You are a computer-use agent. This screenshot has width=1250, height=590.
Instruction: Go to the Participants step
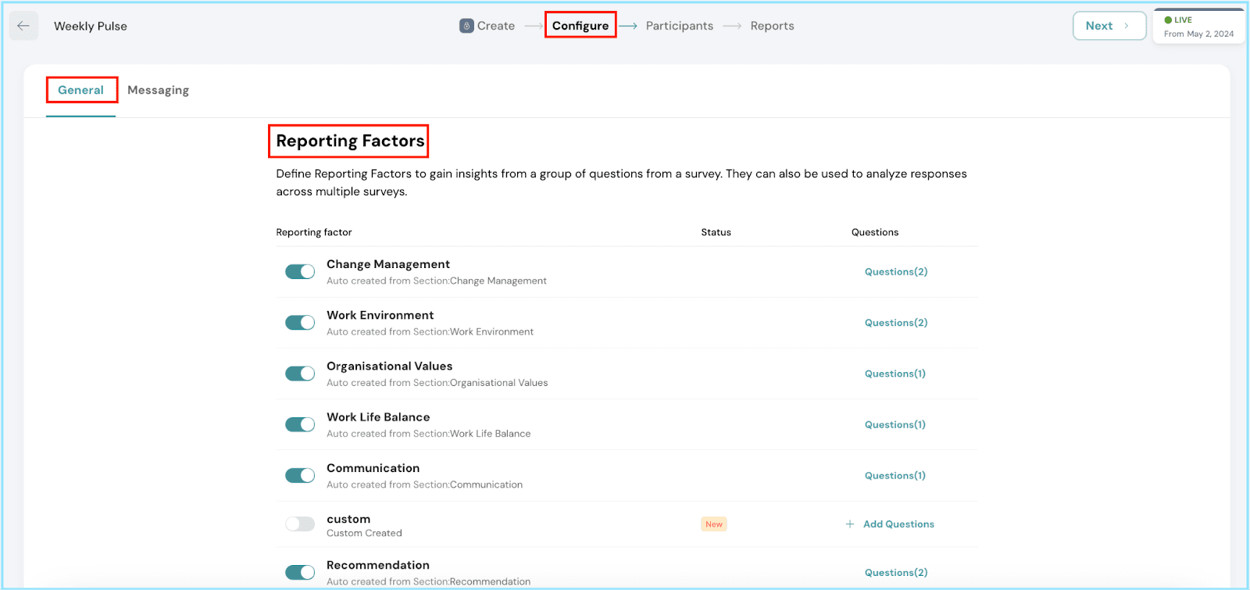click(679, 26)
